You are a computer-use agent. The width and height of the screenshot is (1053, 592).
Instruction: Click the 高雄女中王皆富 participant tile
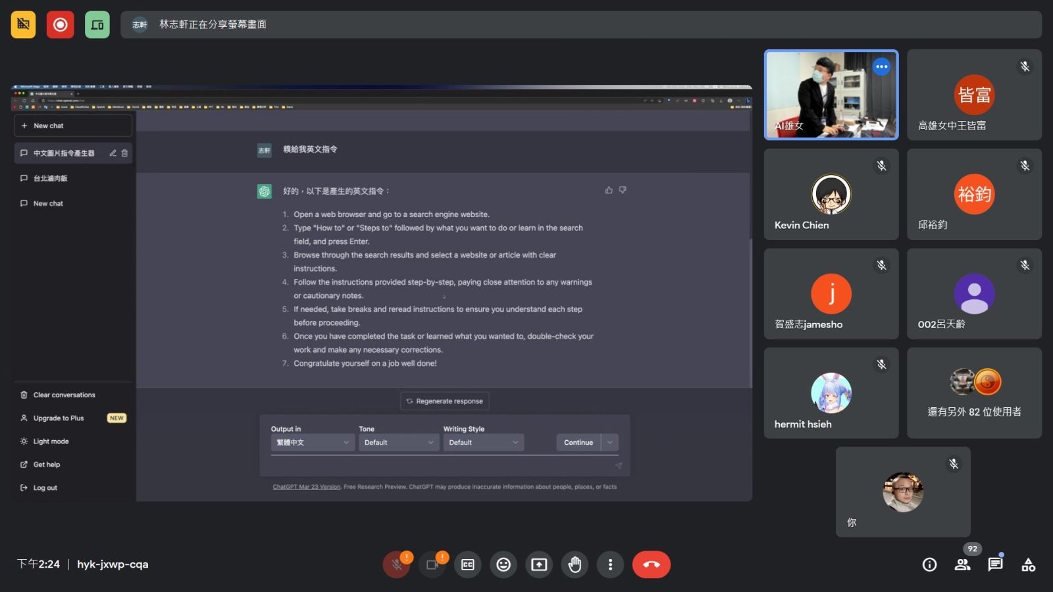[974, 95]
